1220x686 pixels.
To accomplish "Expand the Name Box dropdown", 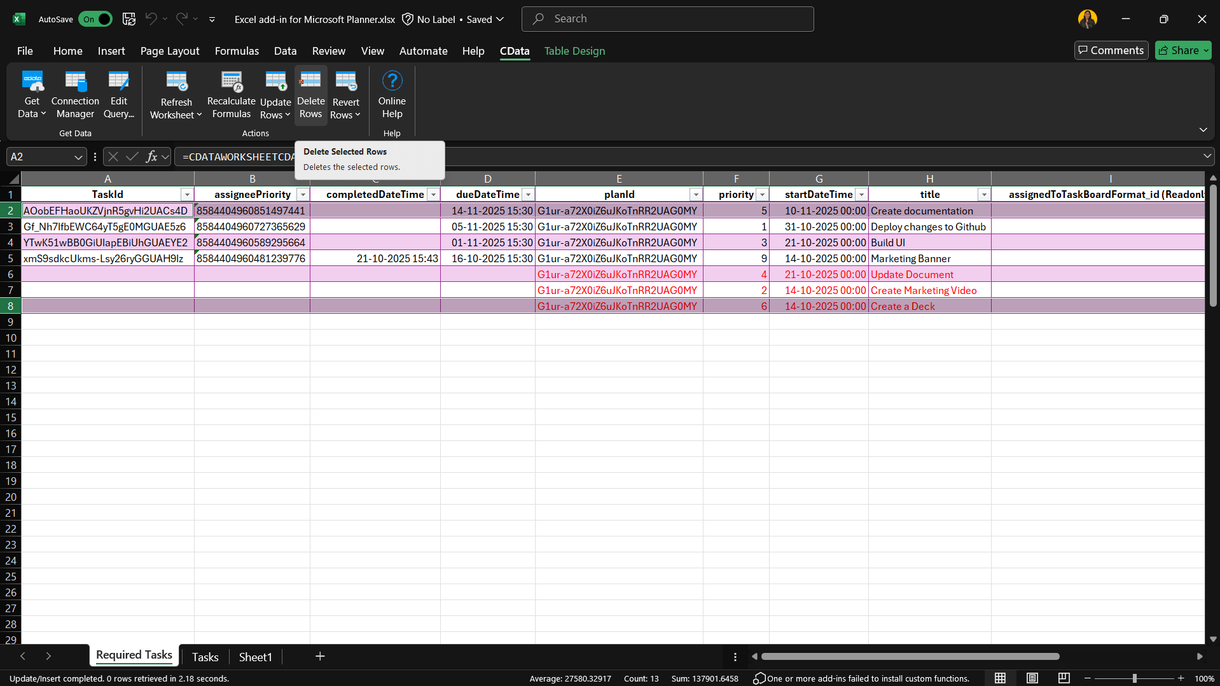I will point(78,157).
